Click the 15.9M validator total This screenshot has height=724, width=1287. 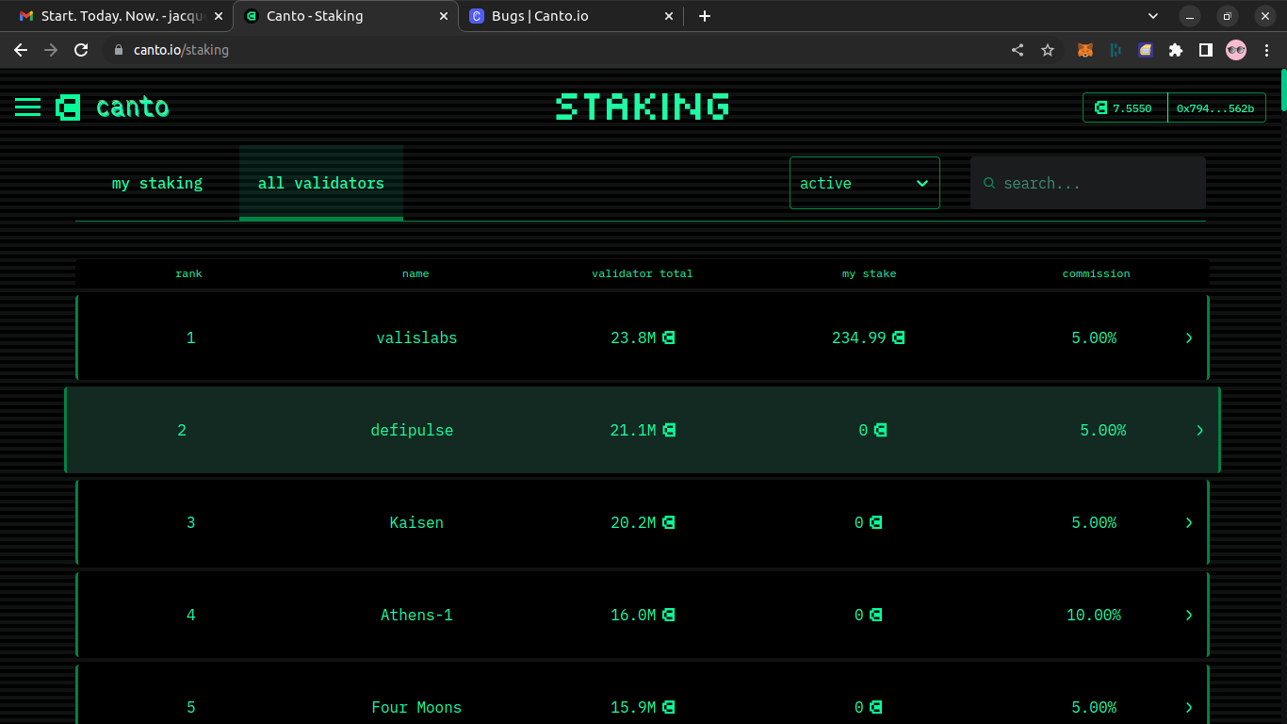coord(633,707)
